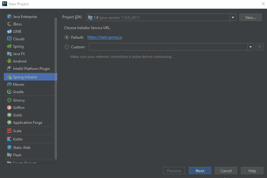Click the JBoss icon
Image resolution: width=267 pixels, height=178 pixels.
pos(9,24)
